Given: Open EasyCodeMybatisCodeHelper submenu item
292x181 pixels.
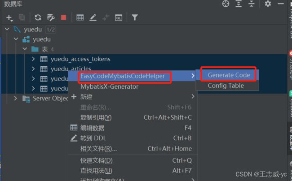Looking at the screenshot, I should tap(132, 76).
